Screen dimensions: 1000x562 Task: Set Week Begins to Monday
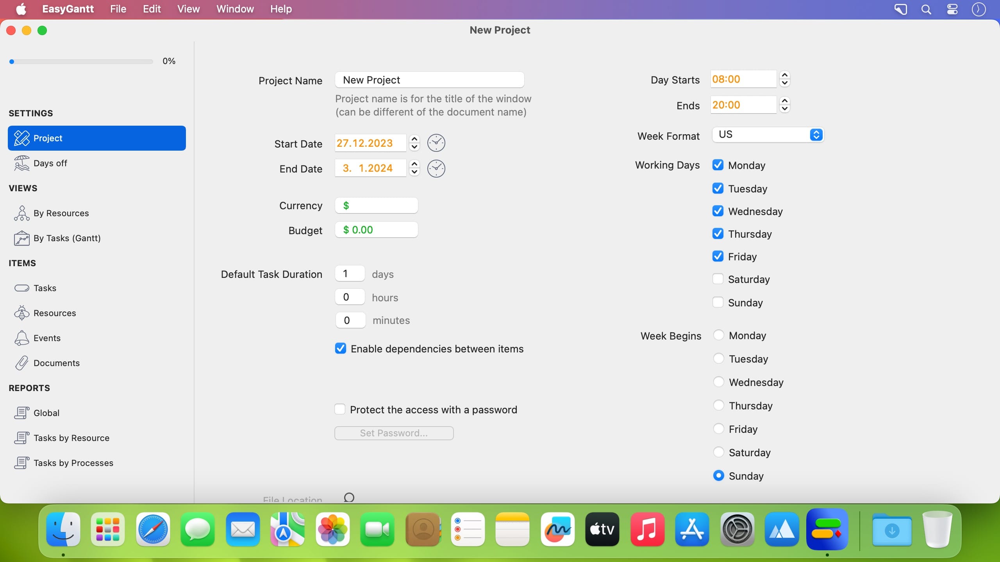pos(718,335)
